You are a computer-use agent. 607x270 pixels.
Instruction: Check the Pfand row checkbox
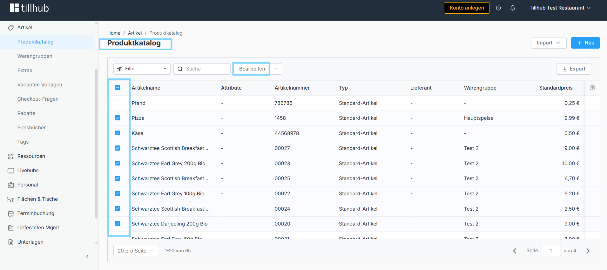pyautogui.click(x=118, y=103)
